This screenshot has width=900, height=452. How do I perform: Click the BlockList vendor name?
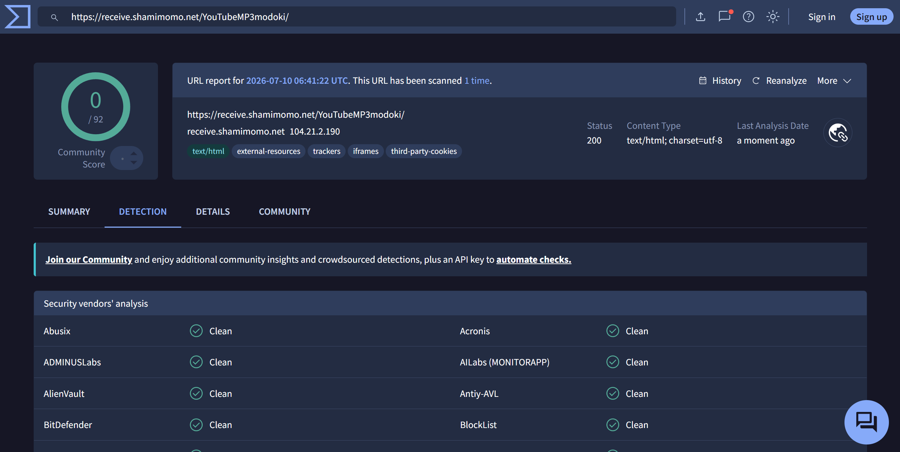pos(478,425)
